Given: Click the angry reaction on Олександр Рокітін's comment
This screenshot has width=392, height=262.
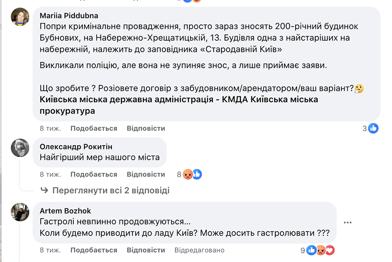Looking at the screenshot, I should pos(189,174).
